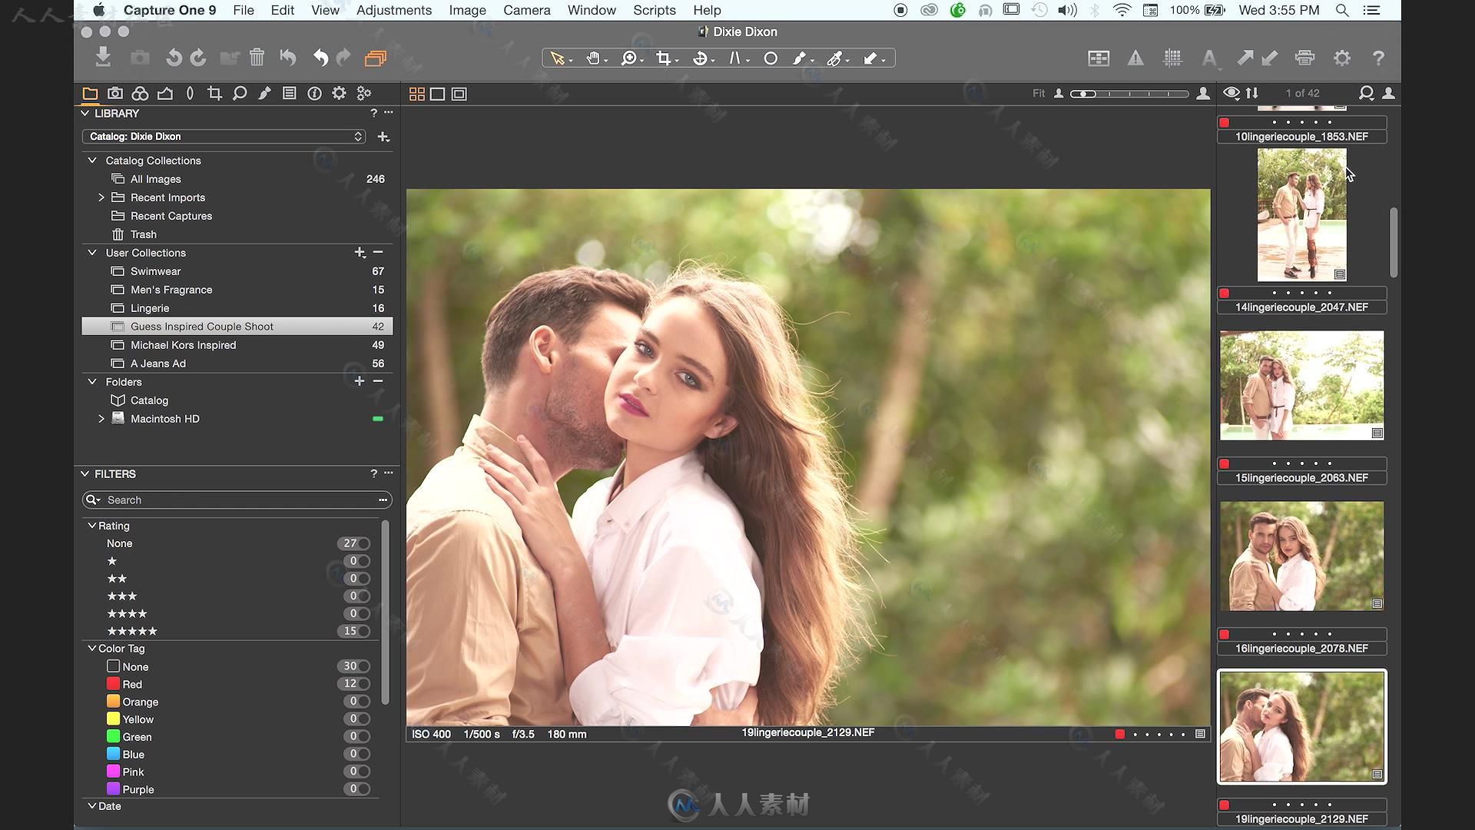The height and width of the screenshot is (830, 1475).
Task: Open the Camera menu
Action: coord(527,10)
